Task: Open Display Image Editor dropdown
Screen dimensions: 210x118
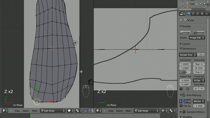Action: (x=197, y=38)
